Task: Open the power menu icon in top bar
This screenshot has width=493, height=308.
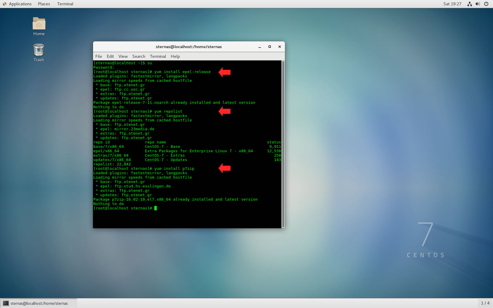Action: click(486, 4)
